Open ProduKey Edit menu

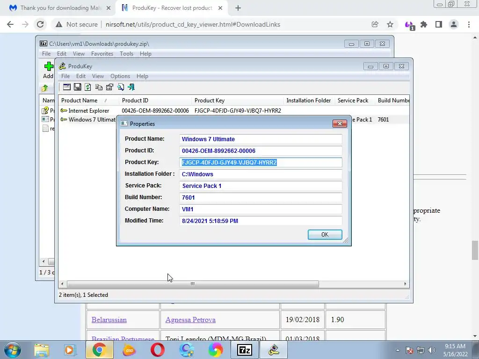(80, 76)
